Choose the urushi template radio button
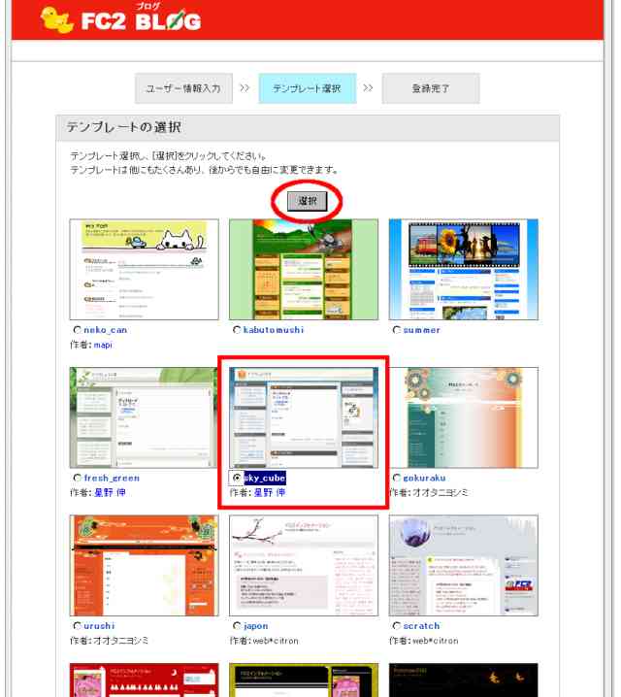621x697 pixels. click(78, 626)
